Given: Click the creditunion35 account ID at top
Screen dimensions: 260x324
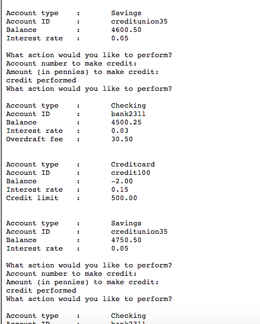Looking at the screenshot, I should (139, 21).
